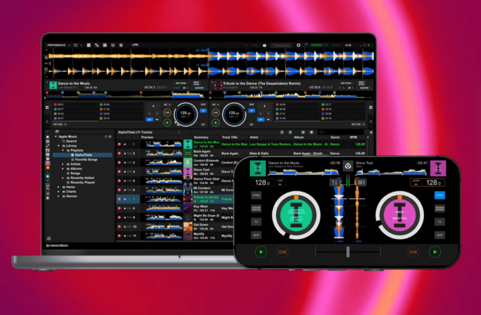Click the tree view icon above Apple Music
The image size is (481, 315).
point(57,132)
